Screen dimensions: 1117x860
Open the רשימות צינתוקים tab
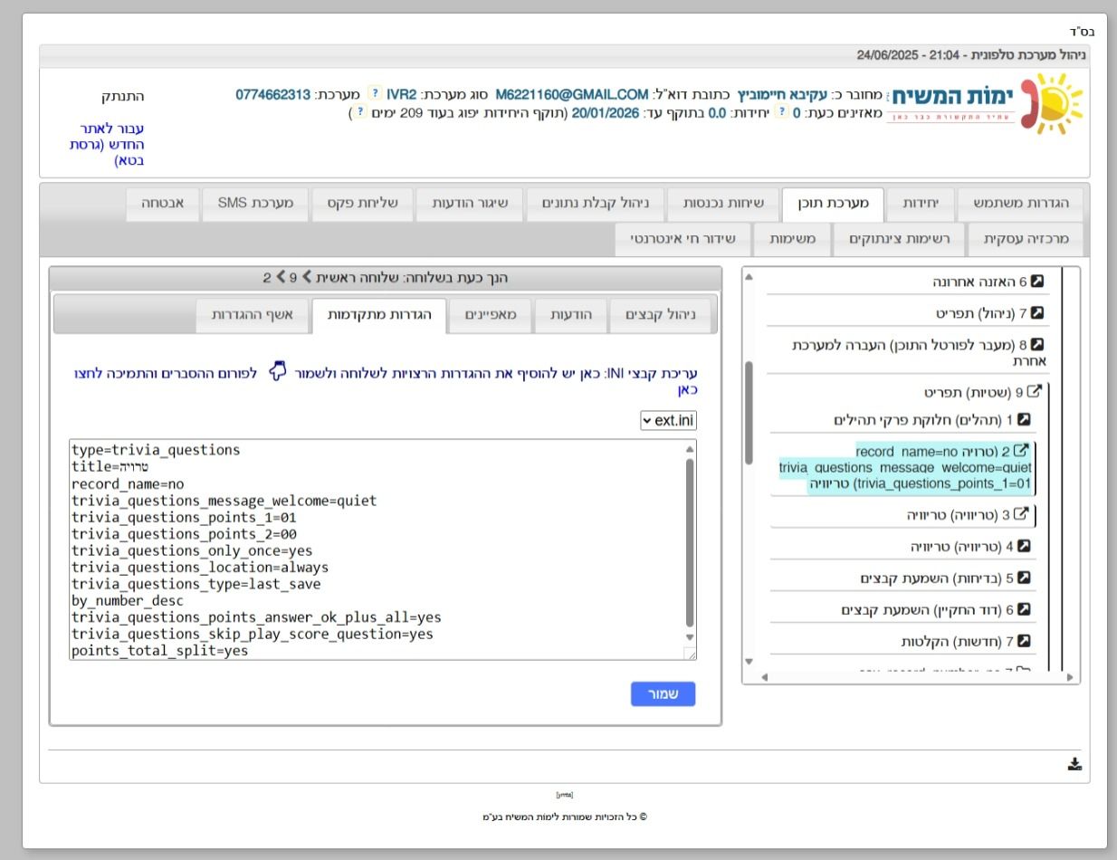point(900,239)
